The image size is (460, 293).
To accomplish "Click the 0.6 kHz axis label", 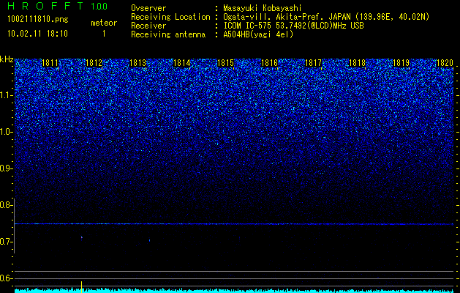I will click(6, 278).
